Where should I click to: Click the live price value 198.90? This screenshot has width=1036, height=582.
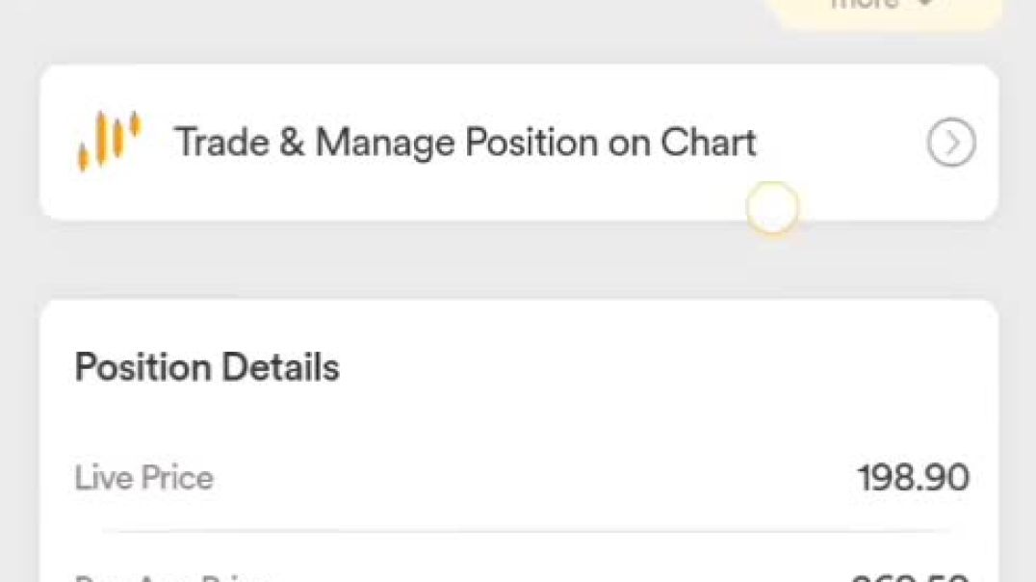(x=913, y=478)
